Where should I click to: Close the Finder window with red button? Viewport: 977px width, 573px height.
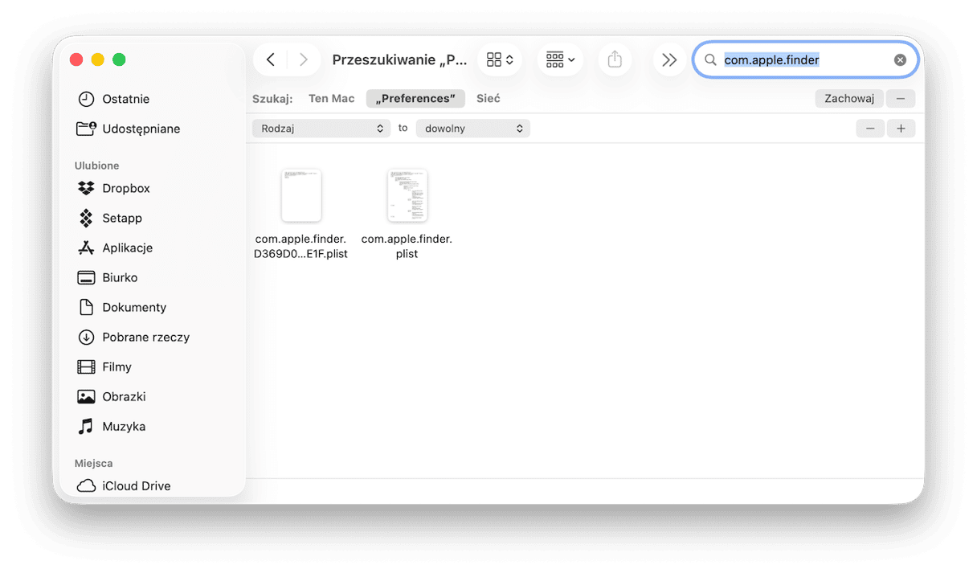(76, 59)
